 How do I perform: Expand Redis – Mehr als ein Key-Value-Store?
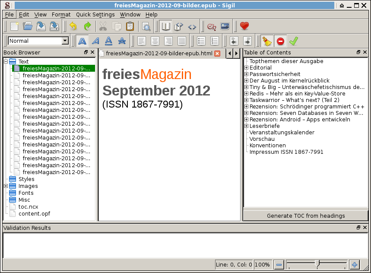pos(246,93)
